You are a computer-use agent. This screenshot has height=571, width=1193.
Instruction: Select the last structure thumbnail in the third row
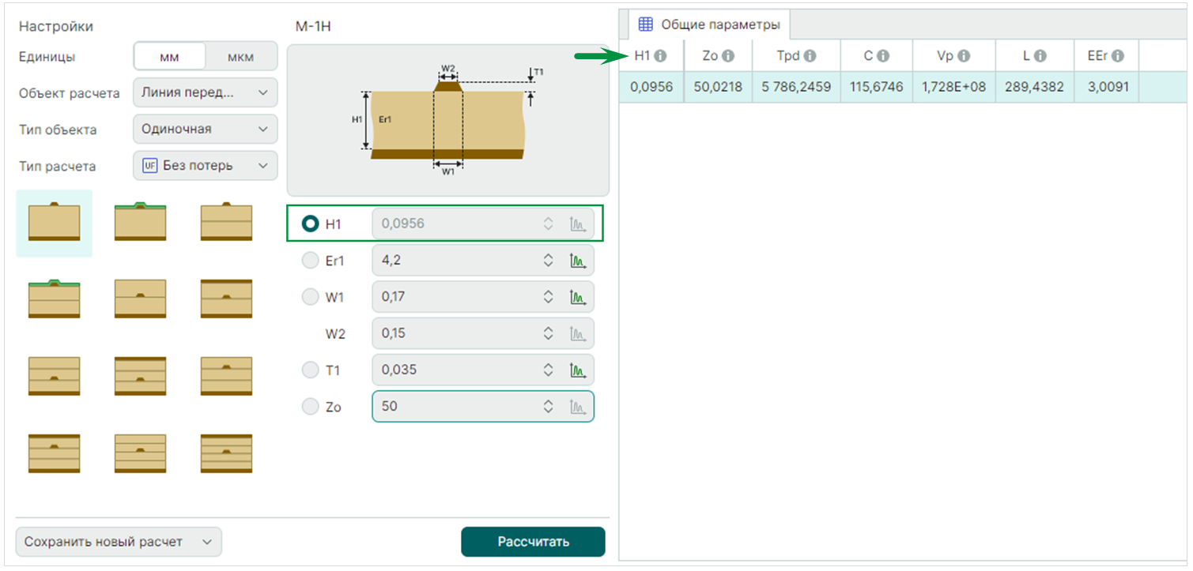pyautogui.click(x=226, y=376)
